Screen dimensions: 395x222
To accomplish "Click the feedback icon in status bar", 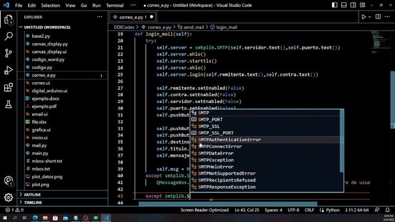I will click(377, 210).
